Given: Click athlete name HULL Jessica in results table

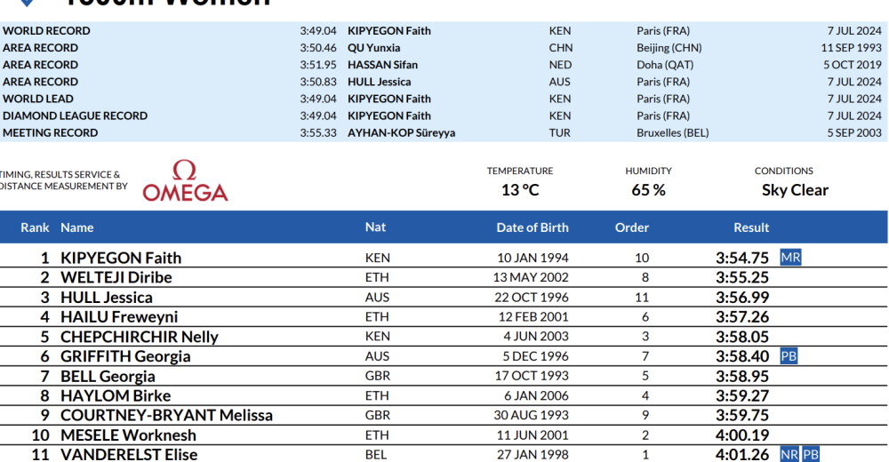Looking at the screenshot, I should (x=107, y=298).
